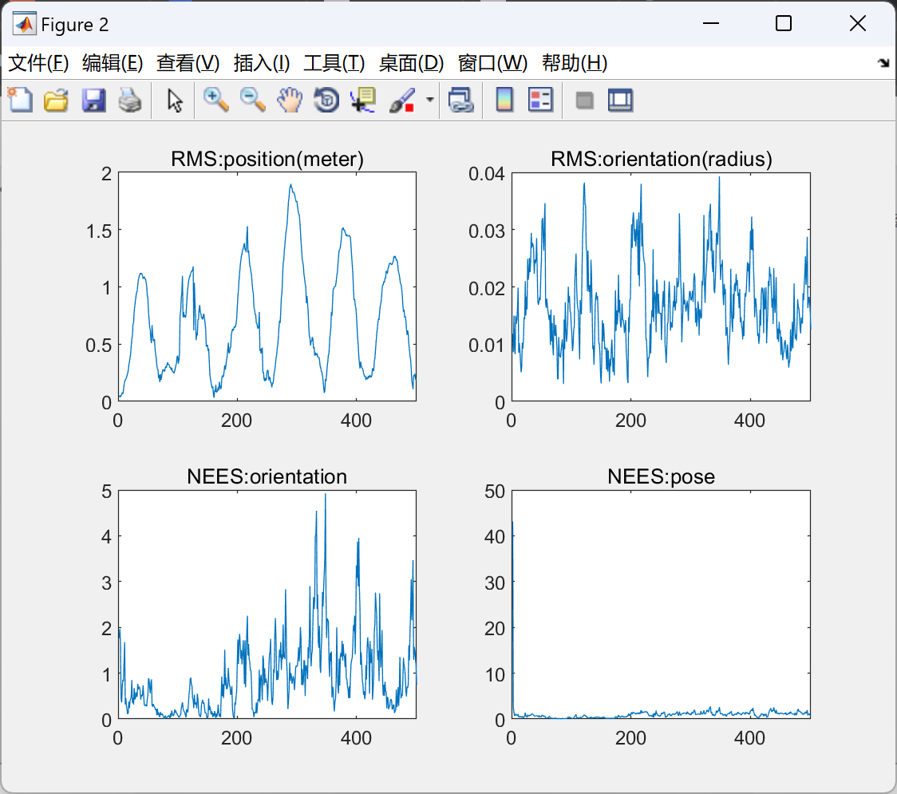Open the 帮助(H) menu

point(575,63)
